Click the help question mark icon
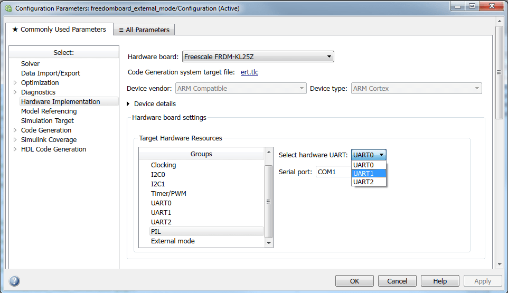This screenshot has width=508, height=293. tap(15, 281)
